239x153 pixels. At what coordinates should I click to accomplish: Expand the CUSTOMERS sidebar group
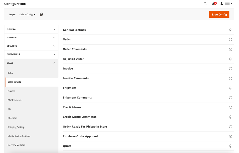(x=31, y=54)
